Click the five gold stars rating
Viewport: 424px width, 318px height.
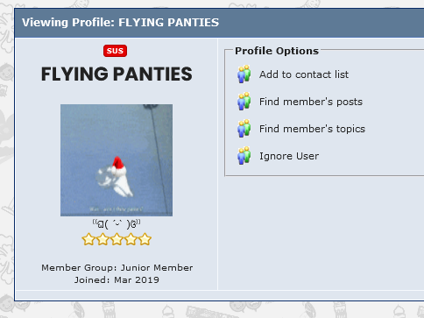pos(117,239)
